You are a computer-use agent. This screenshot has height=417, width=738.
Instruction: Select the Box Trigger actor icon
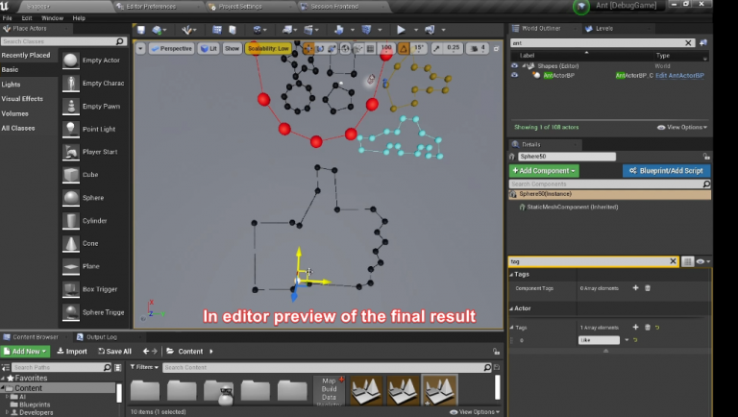(71, 289)
